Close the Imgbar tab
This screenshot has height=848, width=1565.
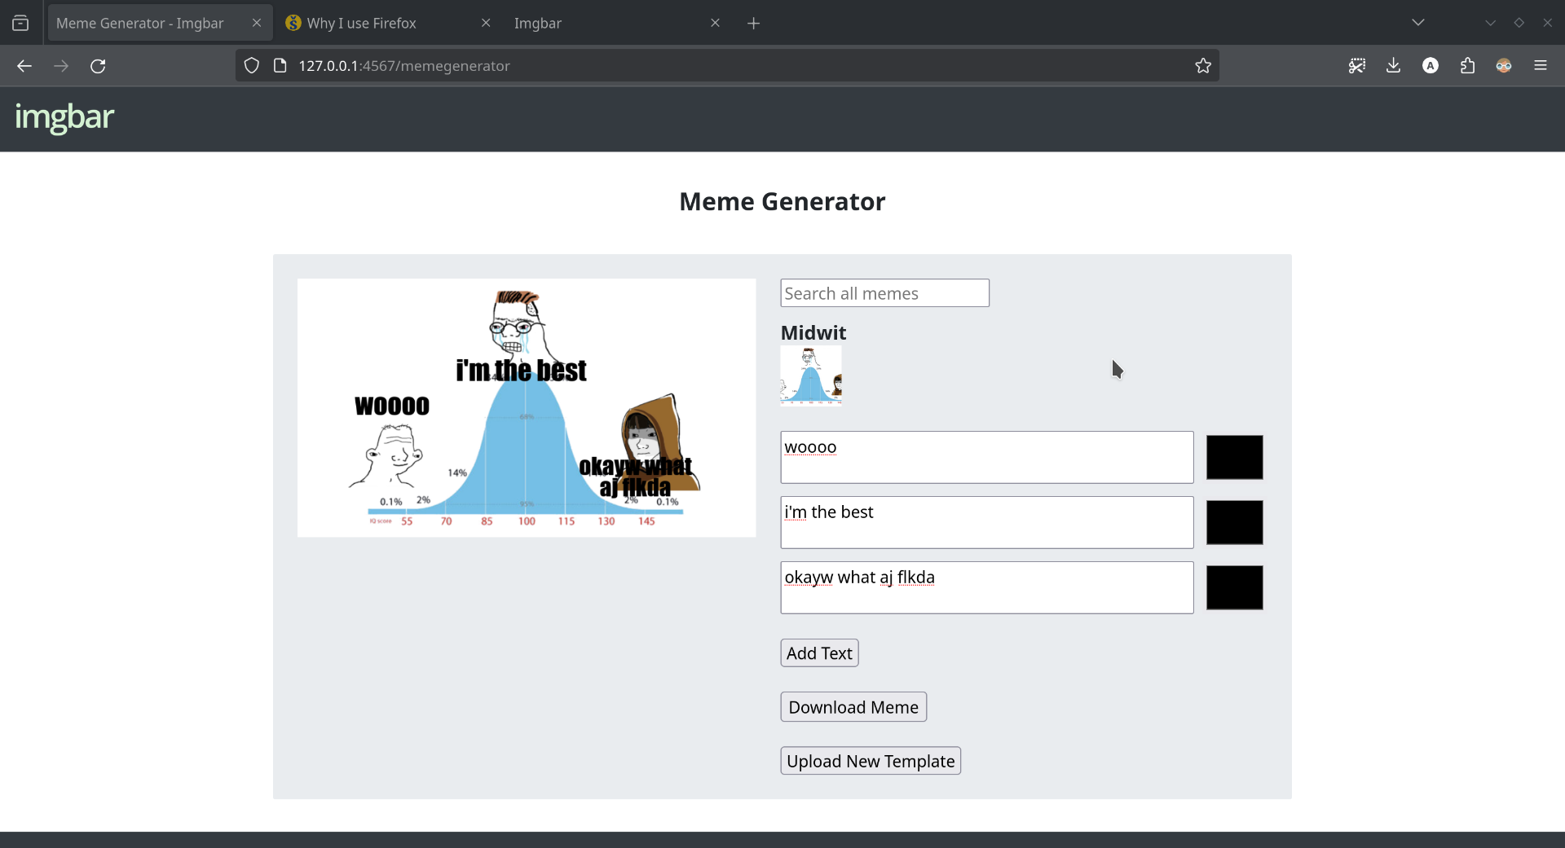(x=715, y=23)
